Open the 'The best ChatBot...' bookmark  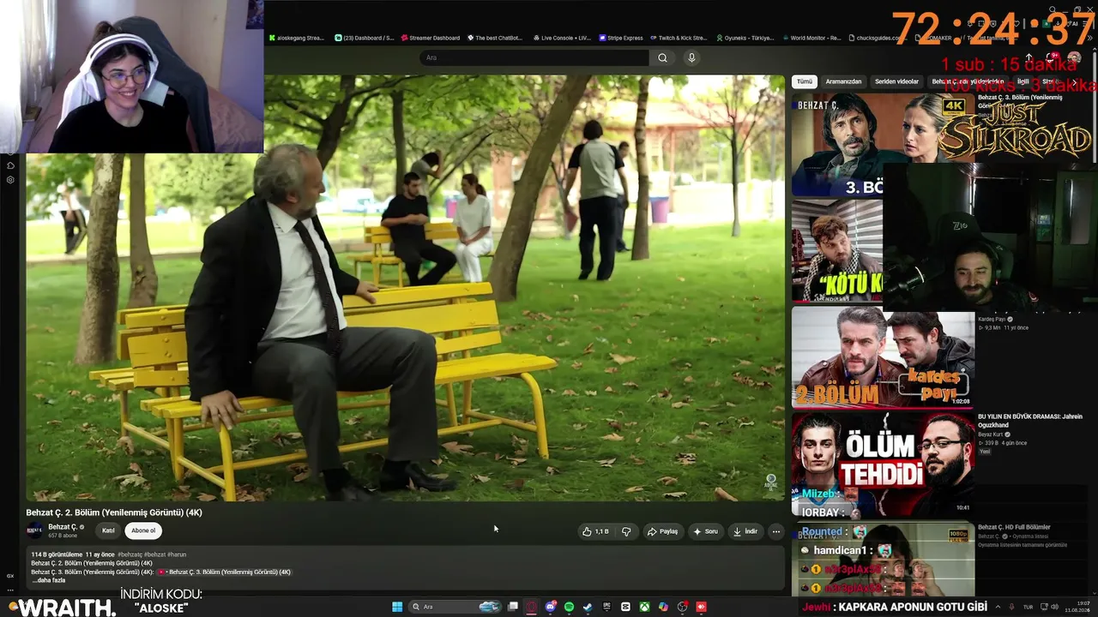click(495, 38)
